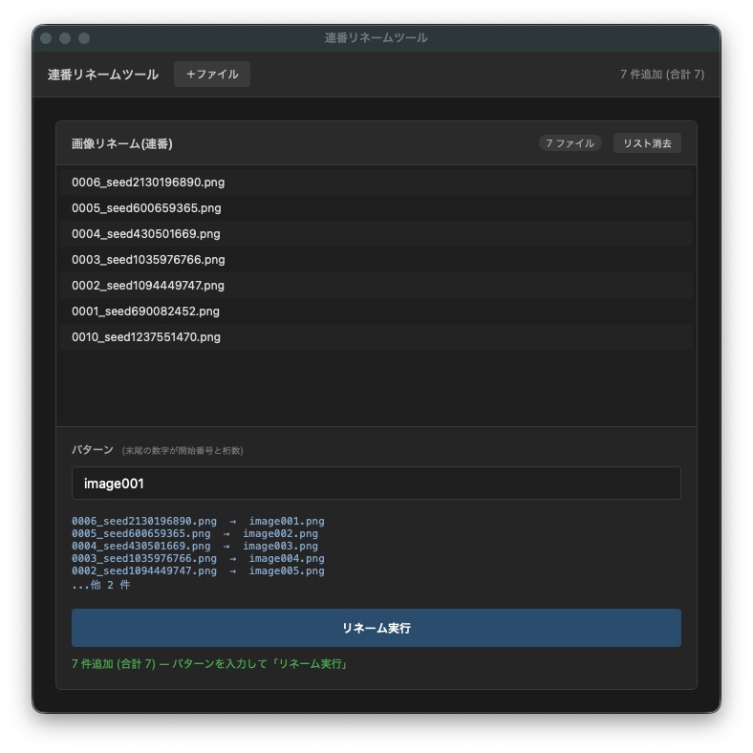Image resolution: width=753 pixels, height=753 pixels.
Task: Click the +ファイル button
Action: pos(212,74)
